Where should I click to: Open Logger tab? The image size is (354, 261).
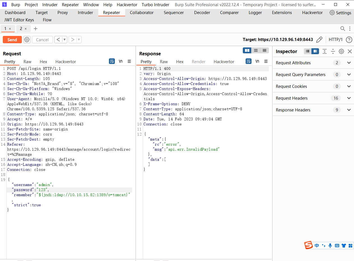(255, 13)
